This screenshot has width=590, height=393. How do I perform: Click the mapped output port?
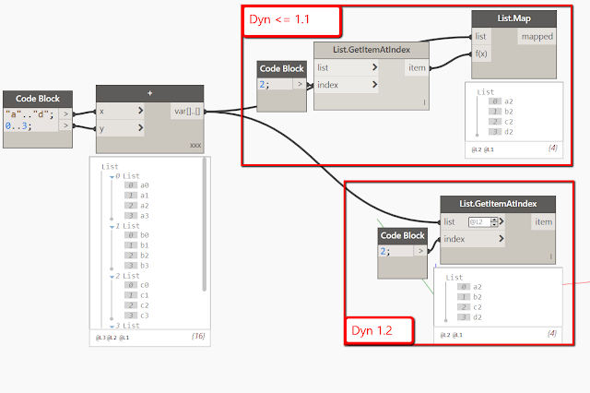pyautogui.click(x=537, y=37)
